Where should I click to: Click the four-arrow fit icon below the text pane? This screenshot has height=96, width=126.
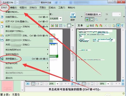[x=84, y=84]
